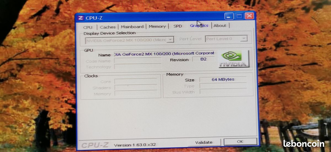The height and width of the screenshot is (152, 331).
Task: Show the About tab
Action: click(x=220, y=26)
